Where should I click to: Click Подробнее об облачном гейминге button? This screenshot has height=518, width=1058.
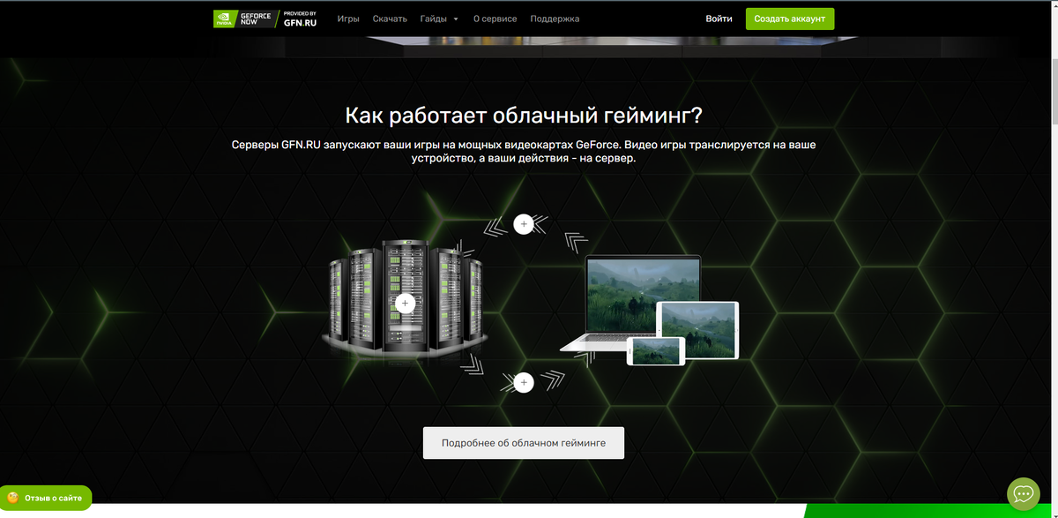[524, 443]
